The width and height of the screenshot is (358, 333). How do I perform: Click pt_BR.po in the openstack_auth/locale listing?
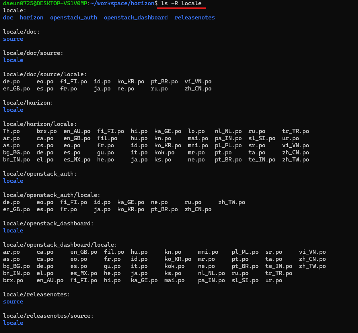click(x=164, y=209)
